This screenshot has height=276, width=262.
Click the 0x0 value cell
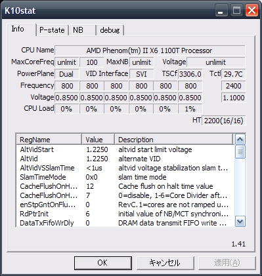click(92, 177)
